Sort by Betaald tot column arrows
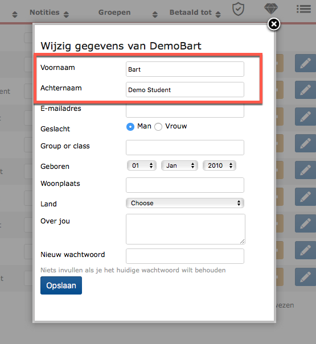Screen dimensions: 316x344 pos(218,14)
